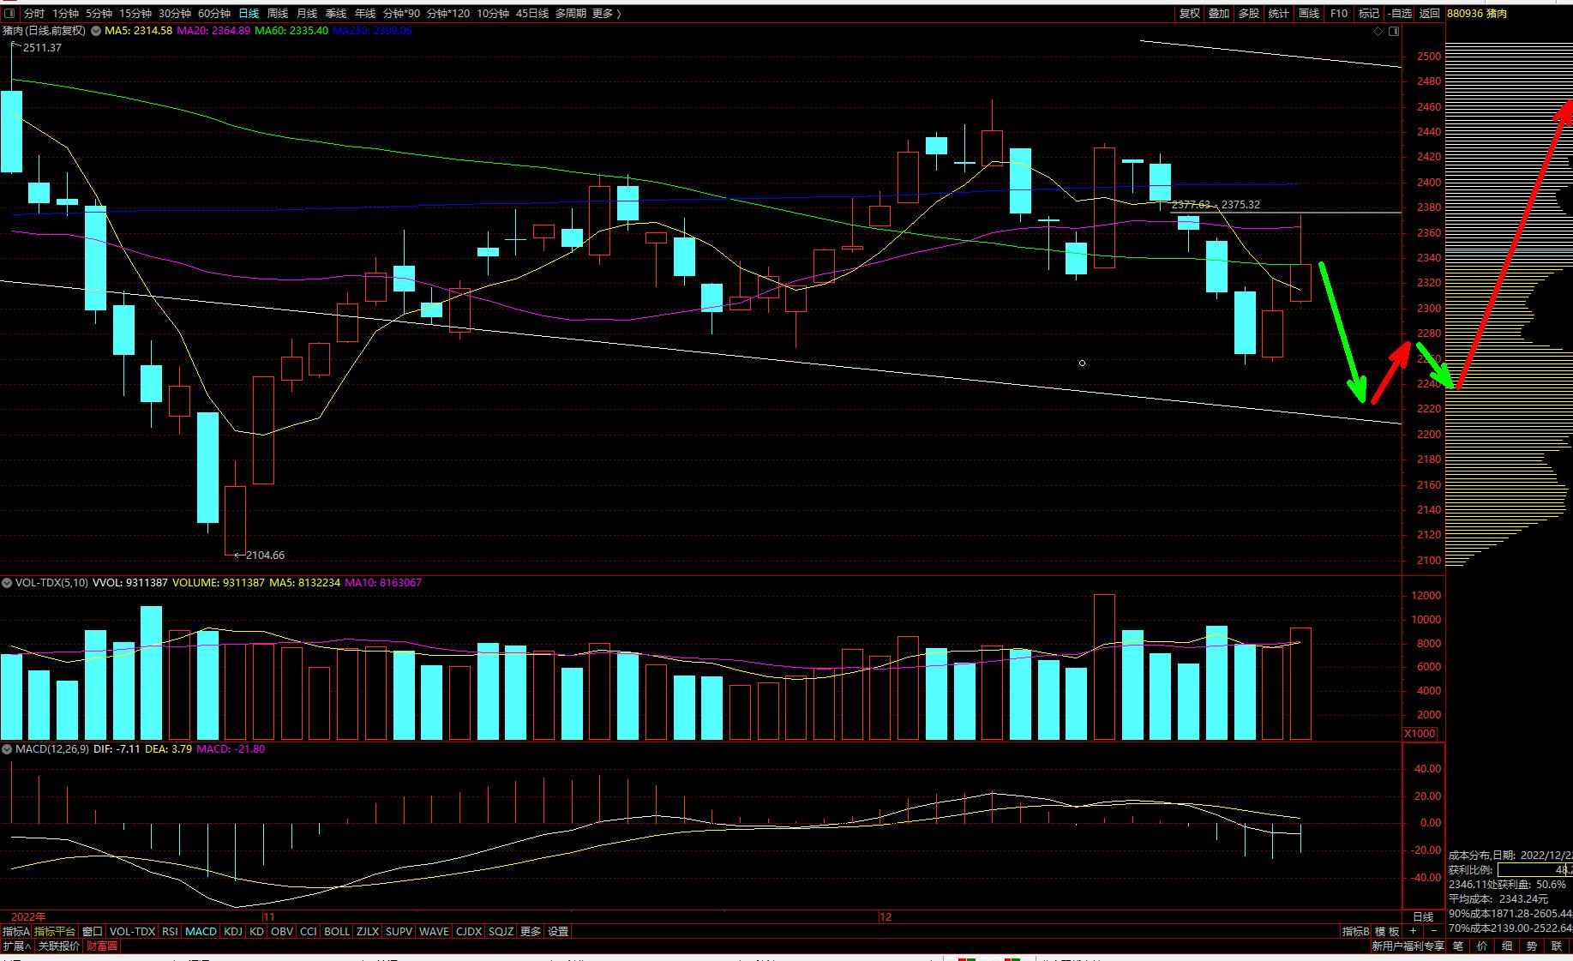Expand VOL-TDX indicator settings arrow
The image size is (1573, 961).
coord(7,582)
